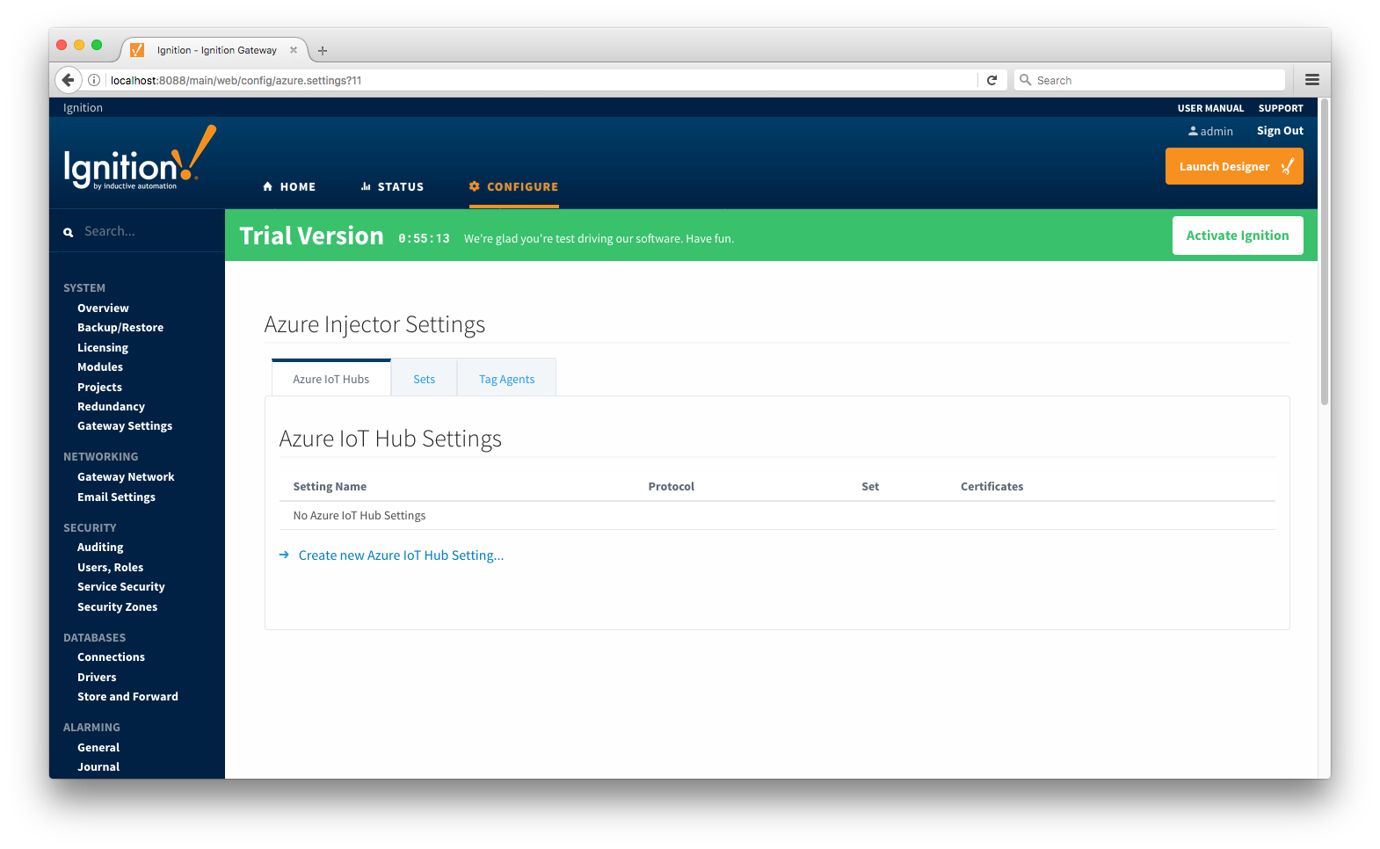Click the browser back arrow button

[x=68, y=80]
